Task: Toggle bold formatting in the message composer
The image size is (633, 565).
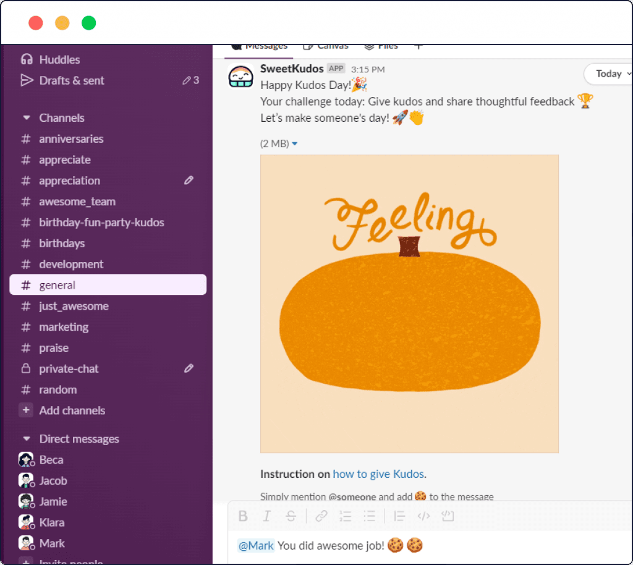Action: (243, 516)
